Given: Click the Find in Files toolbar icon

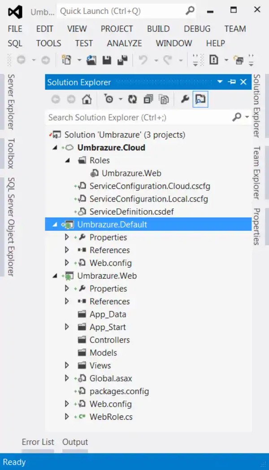Looking at the screenshot, I should click(x=214, y=60).
